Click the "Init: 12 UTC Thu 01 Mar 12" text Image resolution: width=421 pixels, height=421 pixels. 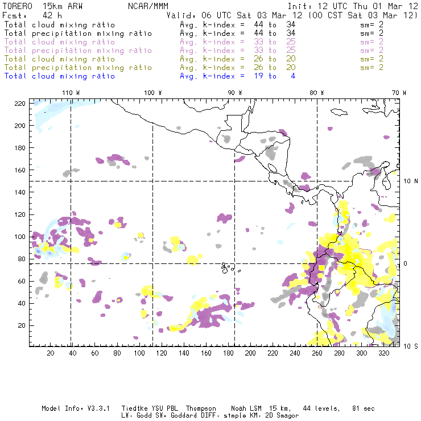coord(353,6)
